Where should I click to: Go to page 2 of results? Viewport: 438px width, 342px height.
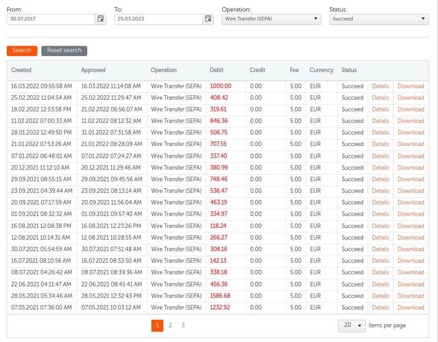[x=170, y=326]
